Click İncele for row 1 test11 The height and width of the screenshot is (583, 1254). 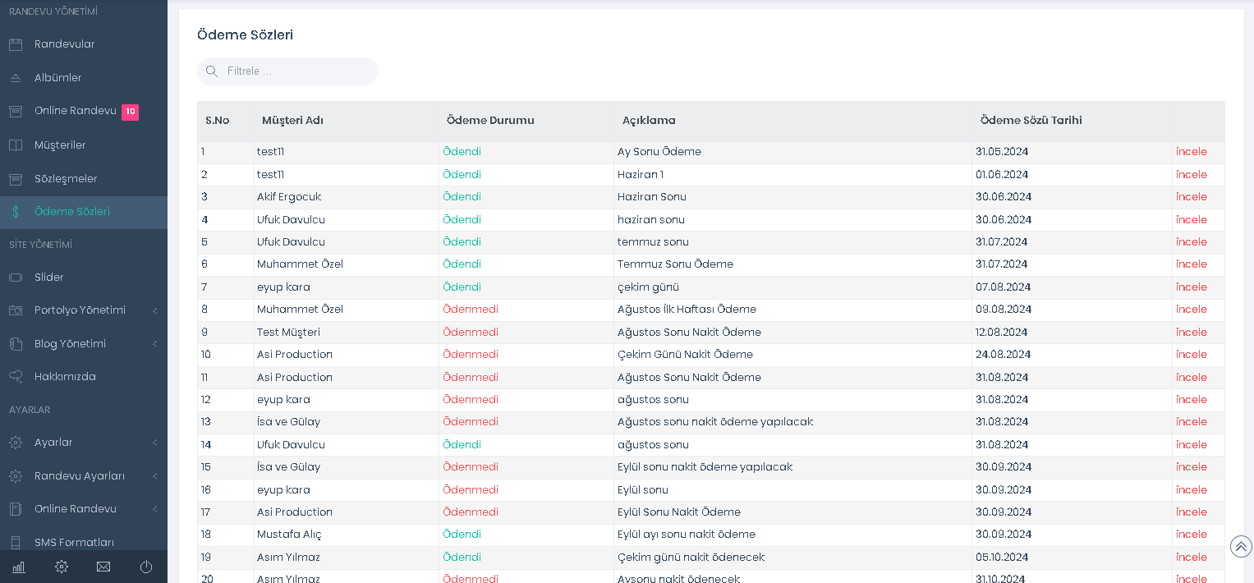coord(1191,152)
